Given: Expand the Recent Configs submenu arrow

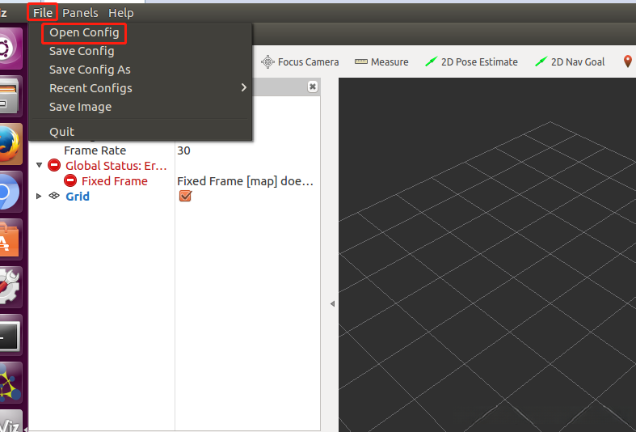Looking at the screenshot, I should 243,87.
